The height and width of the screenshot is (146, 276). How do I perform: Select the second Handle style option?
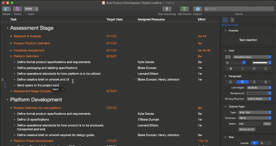coord(262,143)
